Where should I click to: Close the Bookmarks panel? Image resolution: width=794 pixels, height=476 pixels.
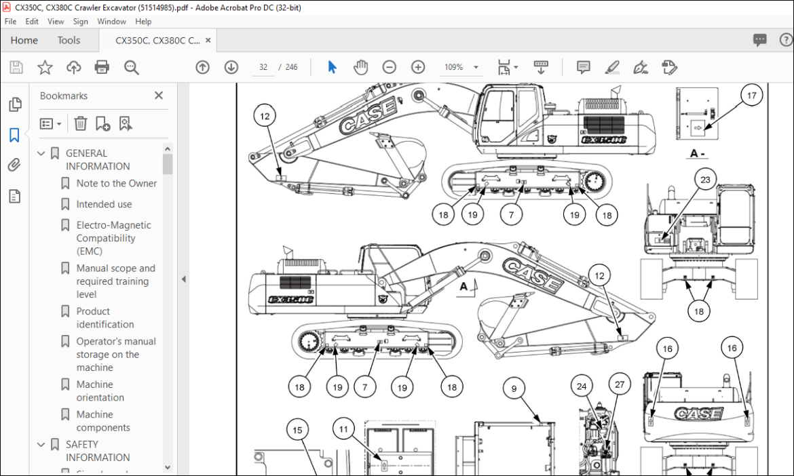(x=159, y=95)
